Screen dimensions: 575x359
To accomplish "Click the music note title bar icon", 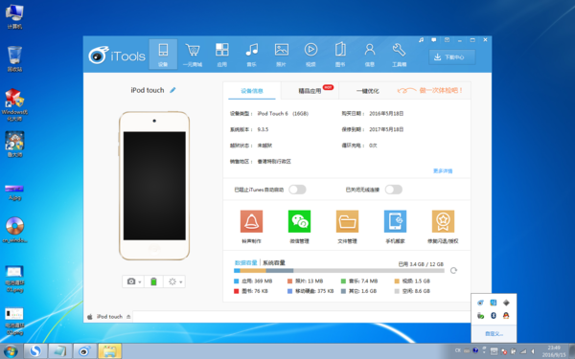I will [x=421, y=40].
